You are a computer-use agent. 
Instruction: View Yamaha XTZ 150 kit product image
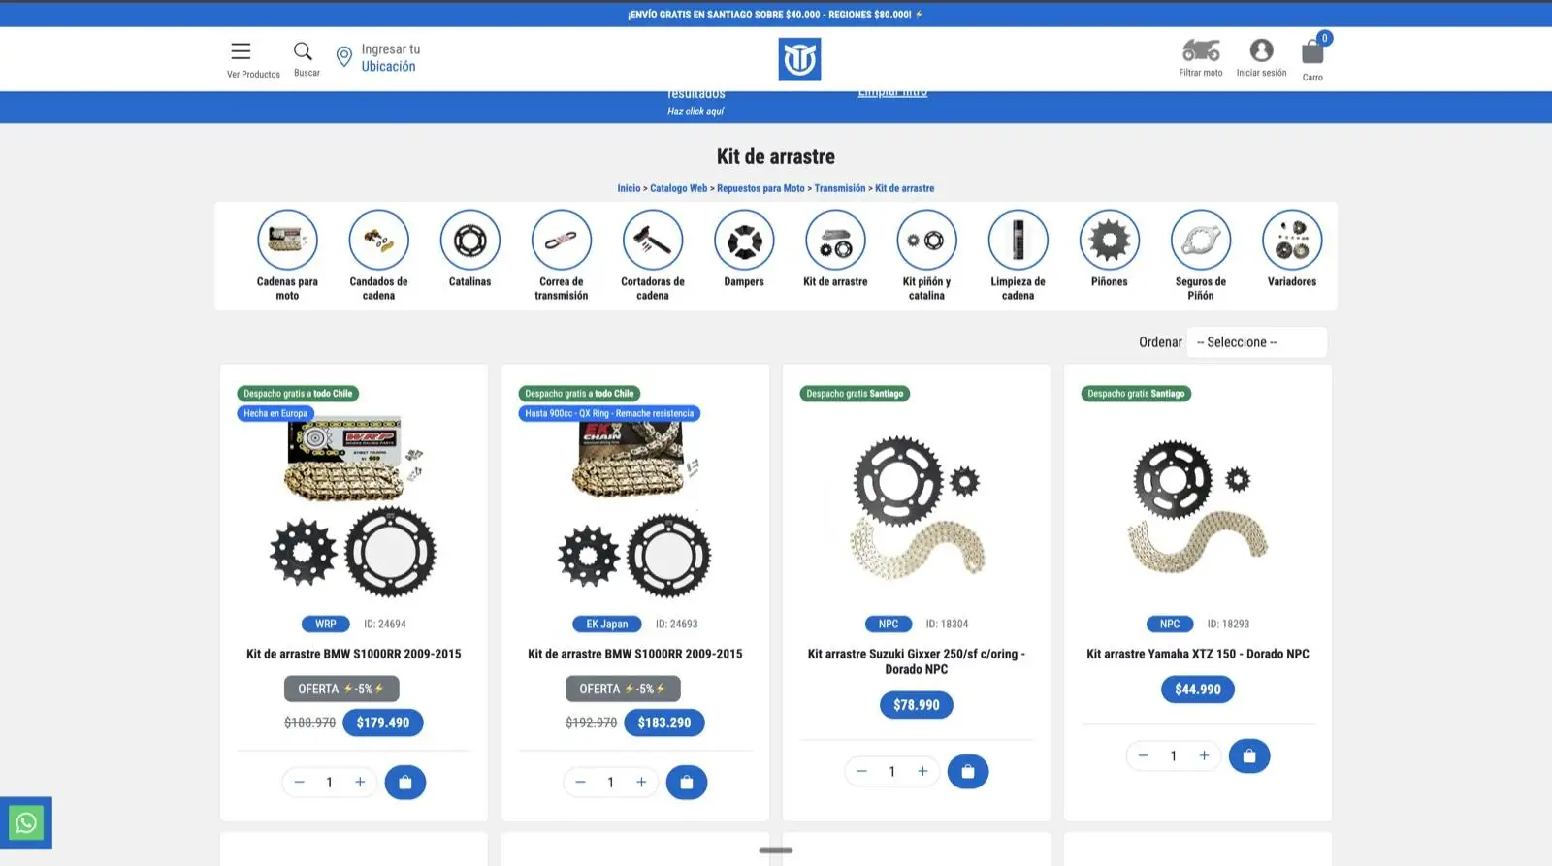point(1198,506)
